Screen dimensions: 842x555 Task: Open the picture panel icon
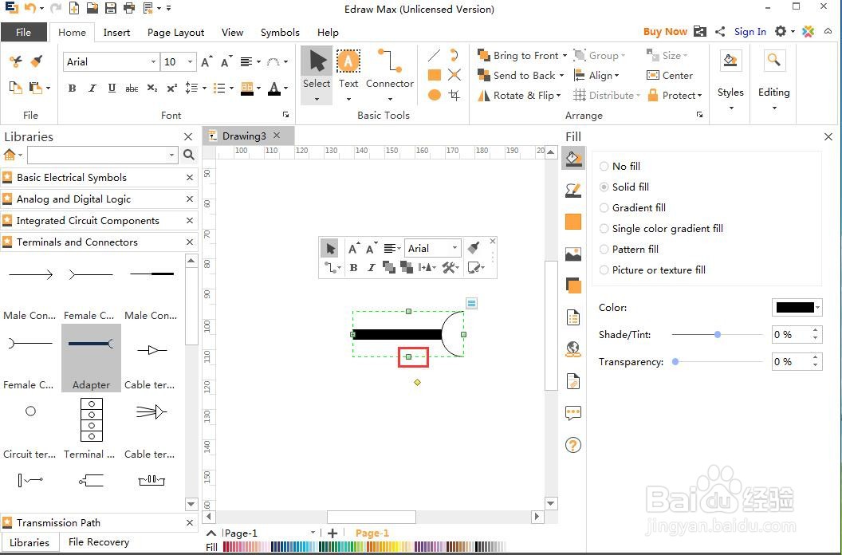click(x=573, y=254)
